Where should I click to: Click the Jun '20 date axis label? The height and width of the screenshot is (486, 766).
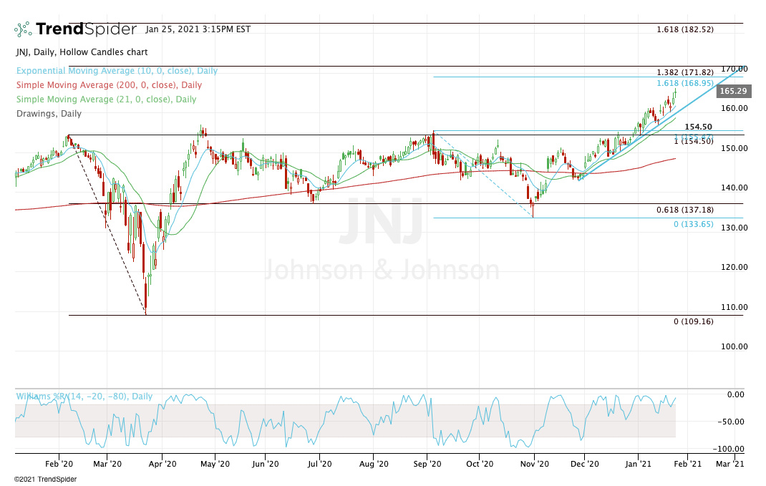coord(266,464)
